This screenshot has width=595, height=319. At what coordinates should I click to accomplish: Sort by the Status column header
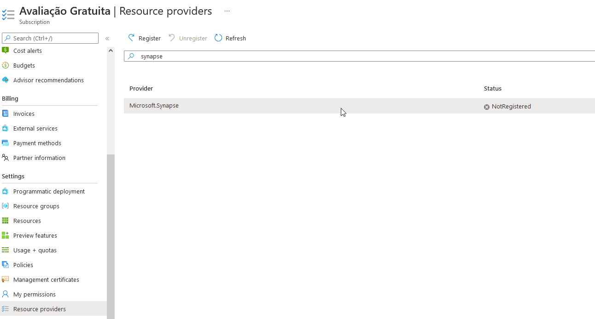tap(492, 88)
